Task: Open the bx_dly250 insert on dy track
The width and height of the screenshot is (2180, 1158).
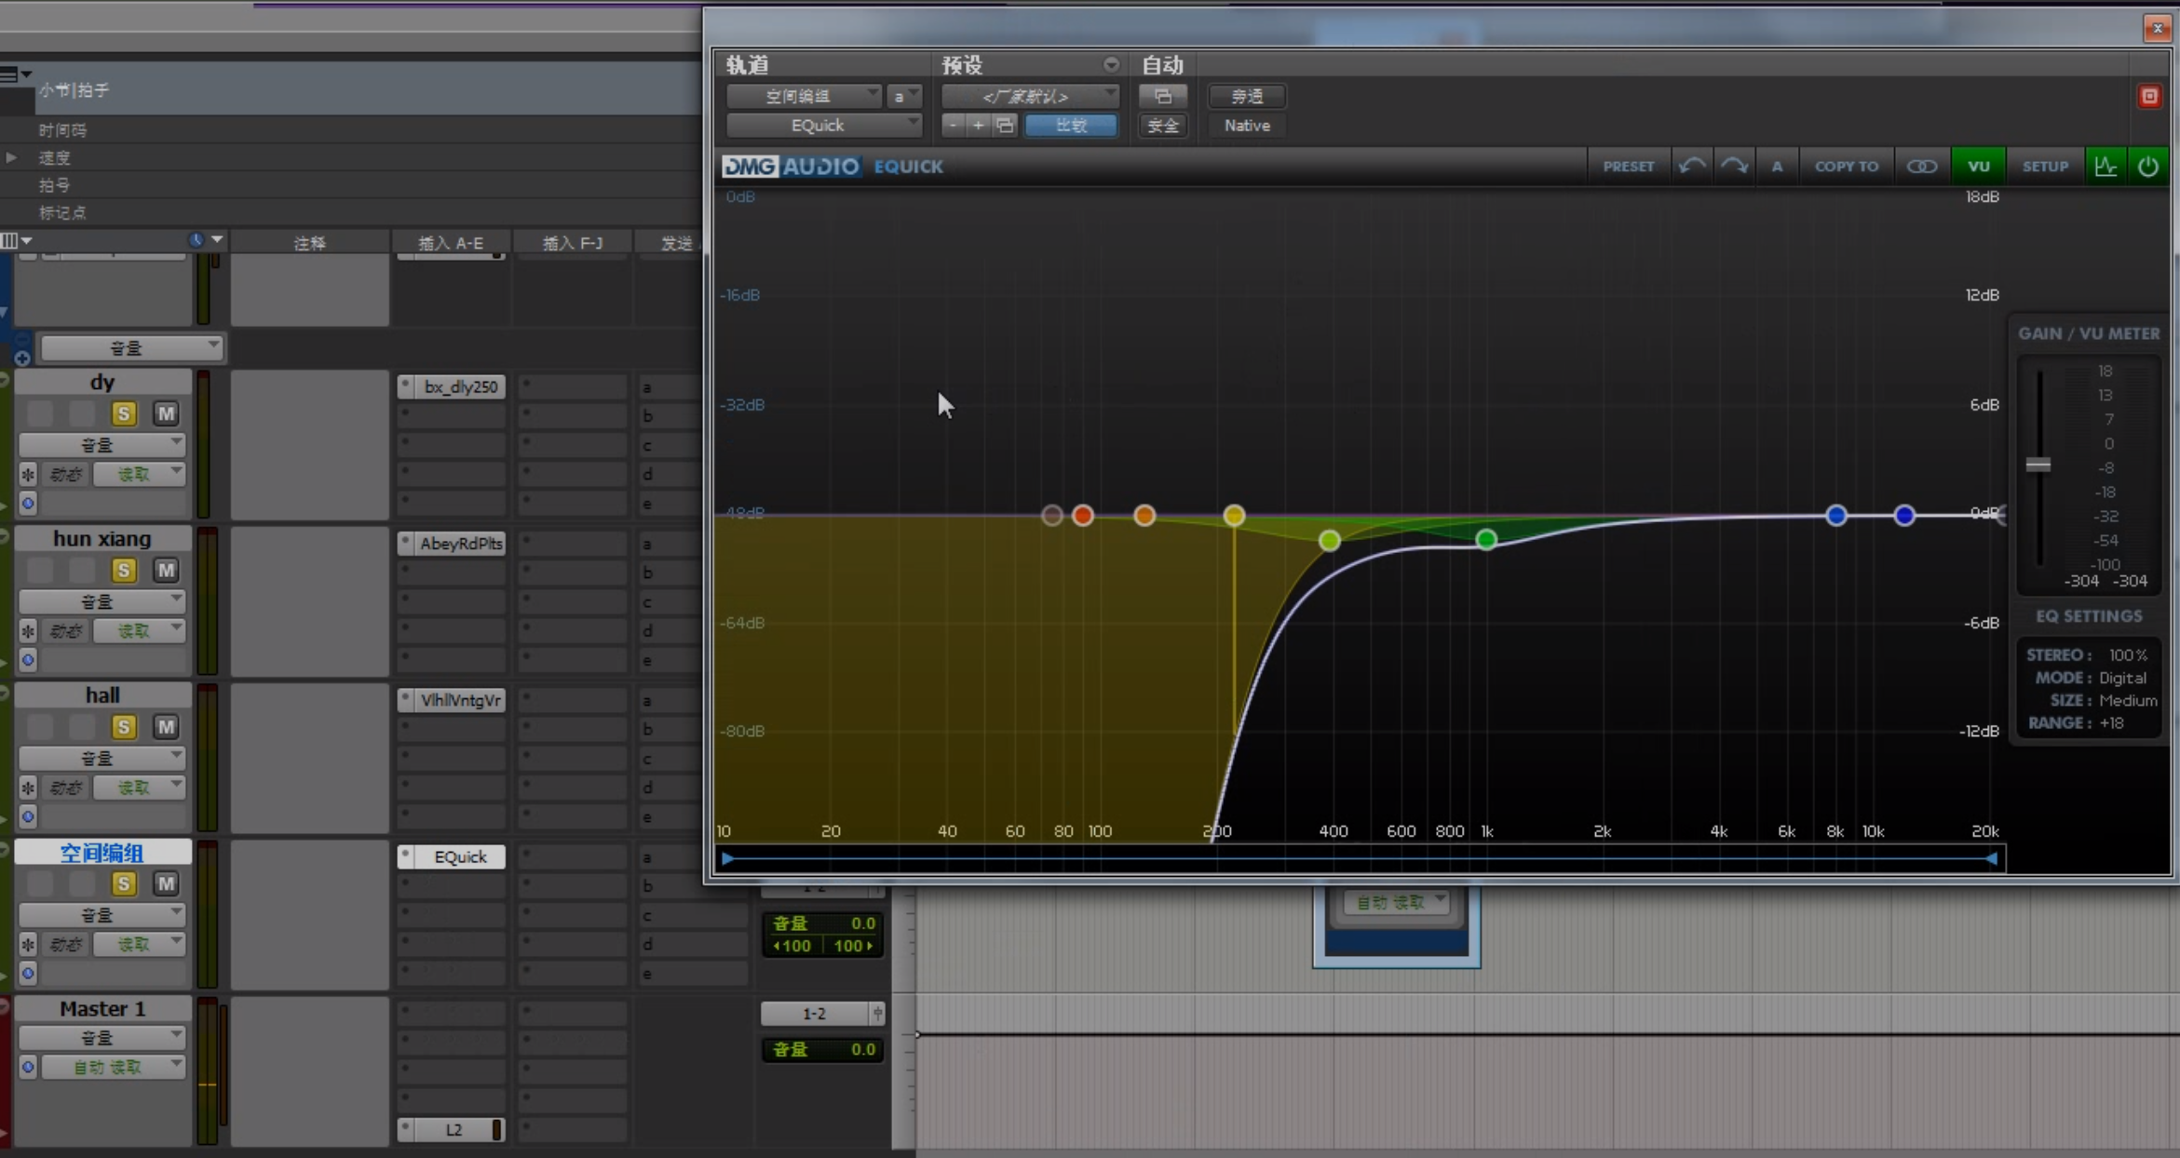Action: pos(460,386)
